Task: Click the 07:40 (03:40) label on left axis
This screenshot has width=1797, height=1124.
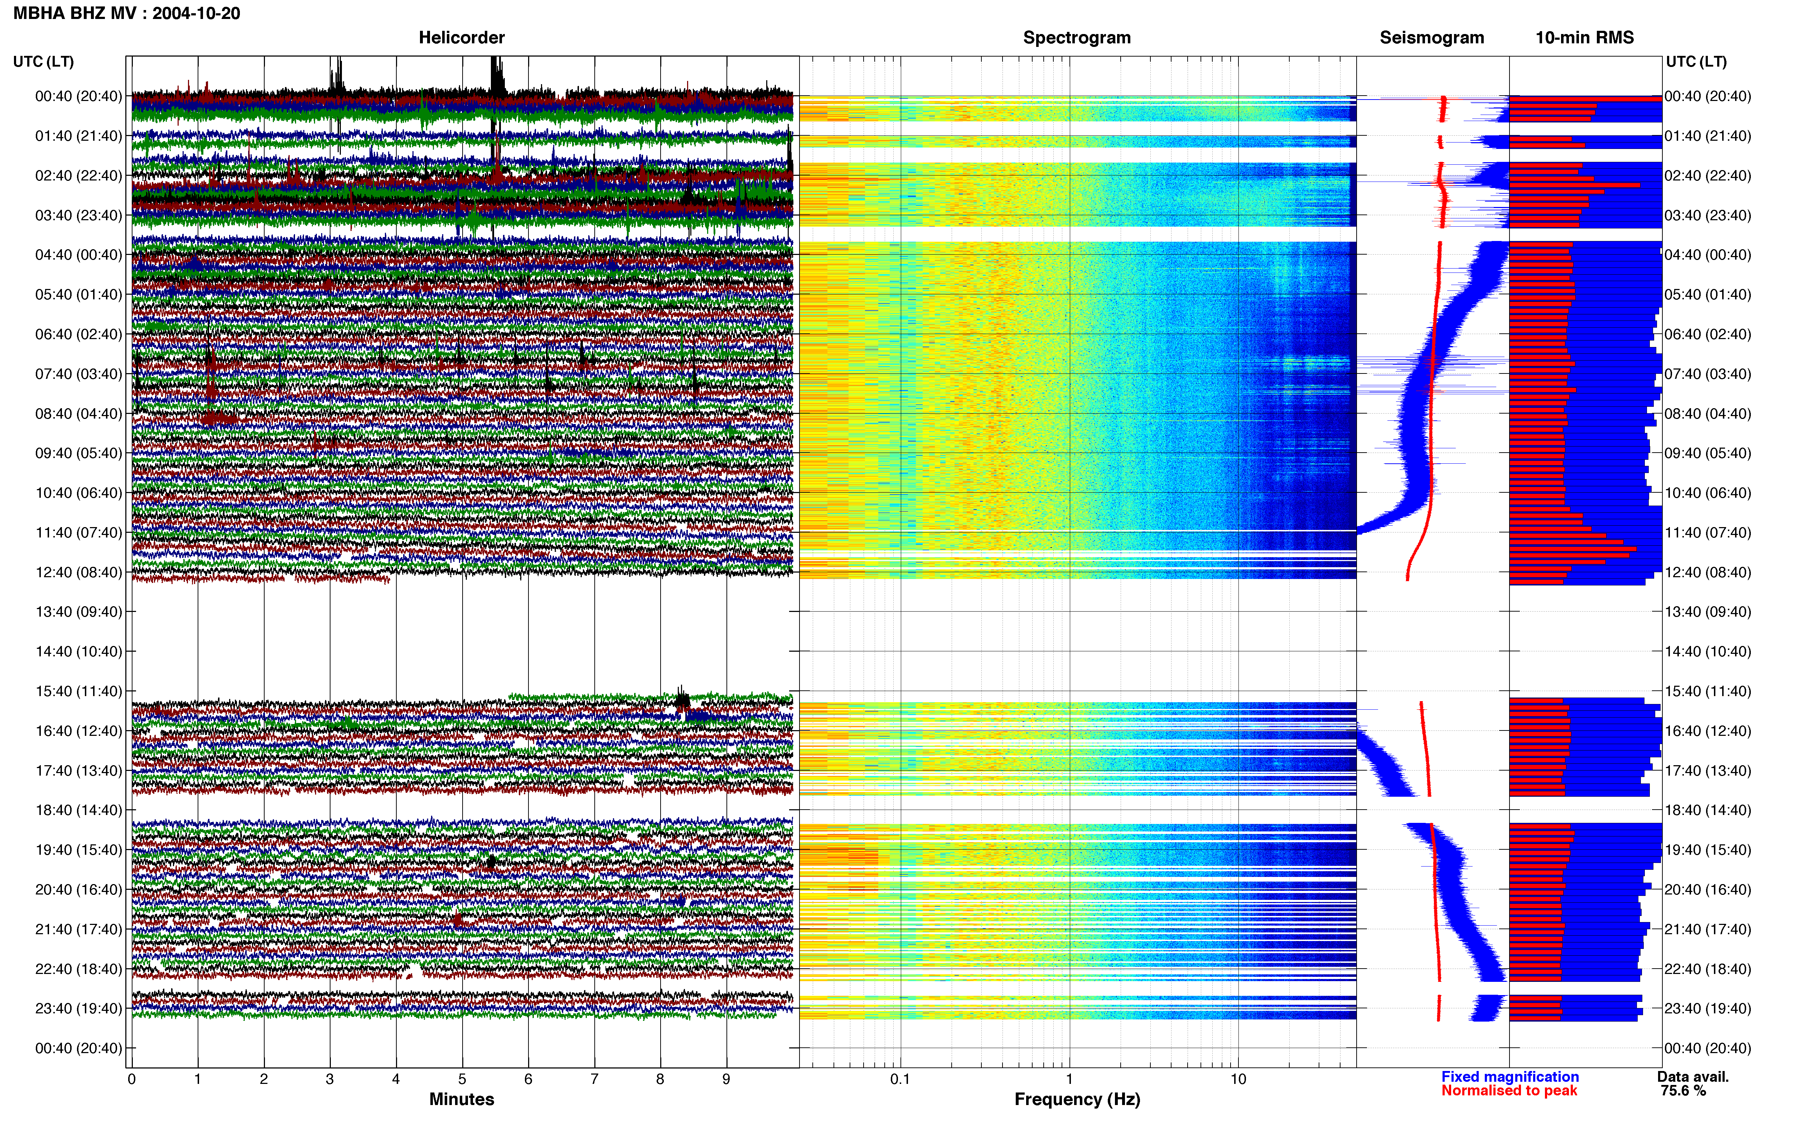Action: pyautogui.click(x=78, y=374)
